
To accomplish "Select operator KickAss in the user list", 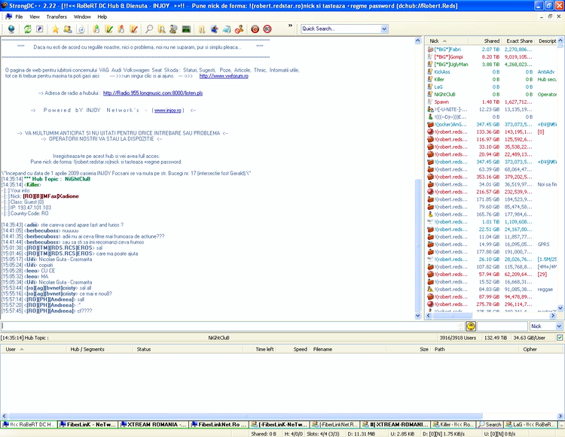I will click(442, 72).
